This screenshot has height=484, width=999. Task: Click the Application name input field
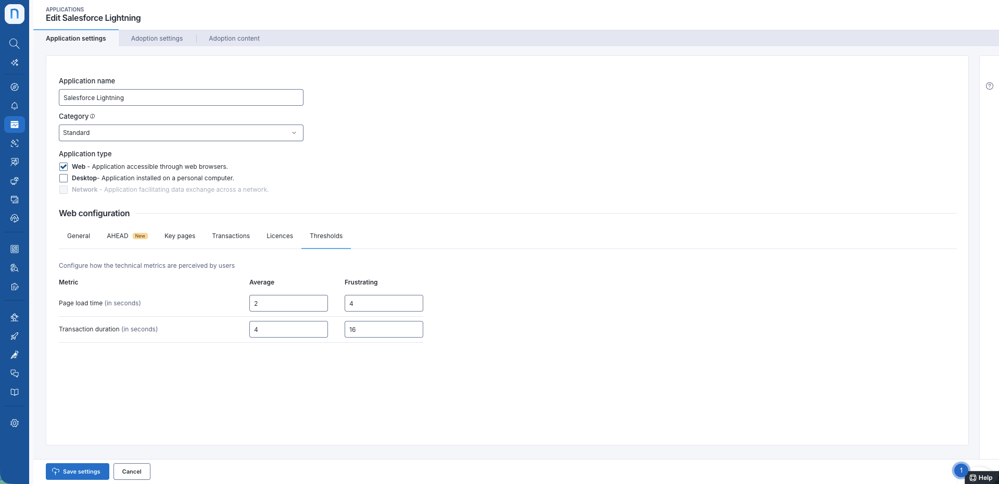[181, 97]
